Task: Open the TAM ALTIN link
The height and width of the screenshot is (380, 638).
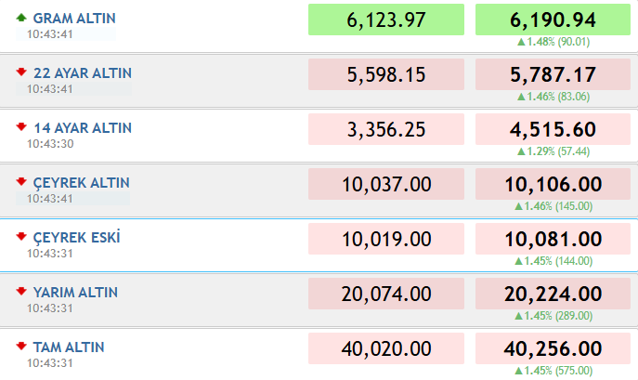Action: pyautogui.click(x=69, y=347)
